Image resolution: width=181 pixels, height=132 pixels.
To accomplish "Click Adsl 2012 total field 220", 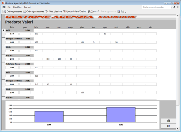I will tap(12, 76).
